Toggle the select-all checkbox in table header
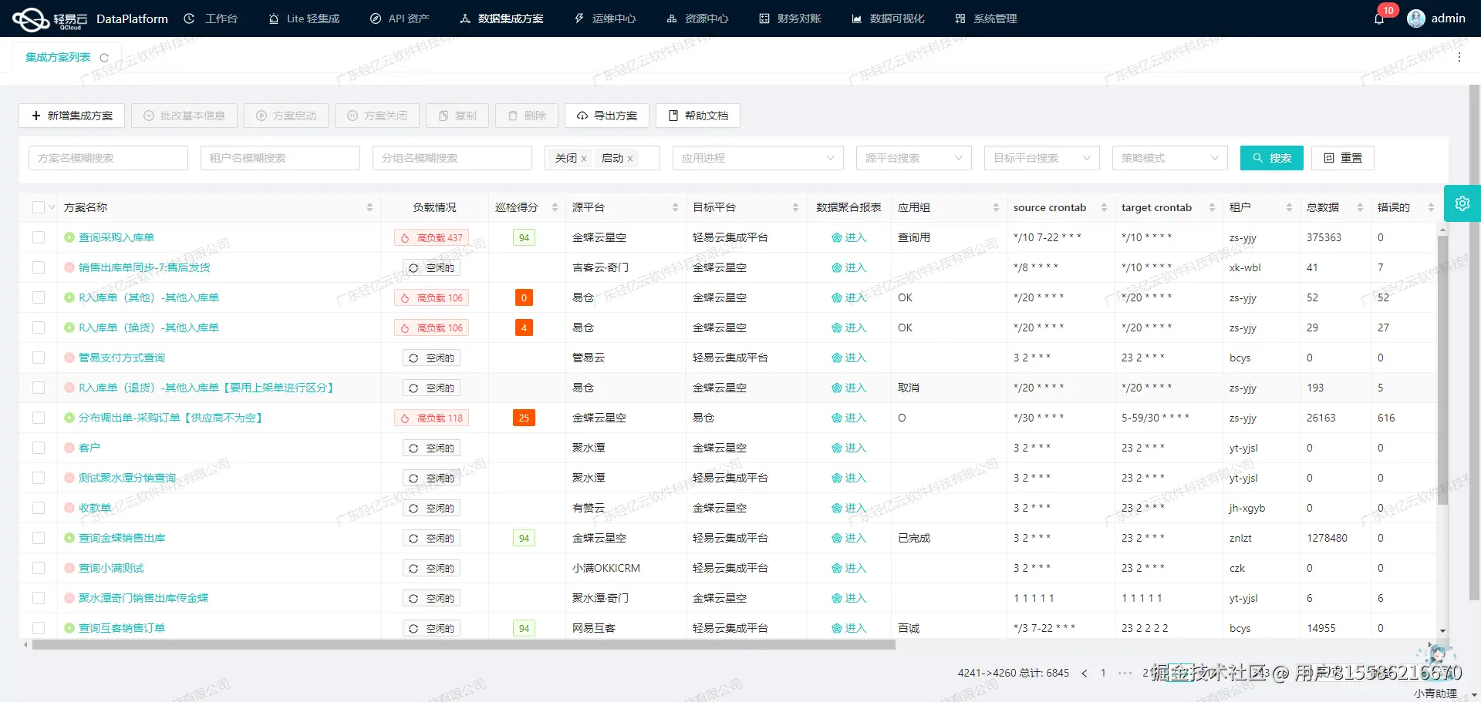 pos(39,207)
